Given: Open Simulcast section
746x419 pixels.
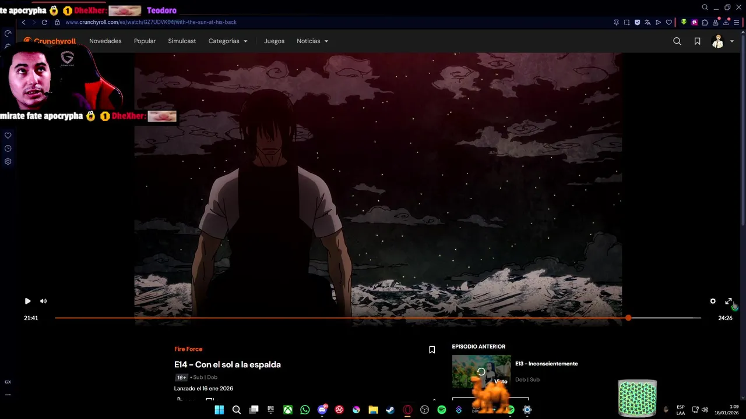Looking at the screenshot, I should [x=182, y=41].
